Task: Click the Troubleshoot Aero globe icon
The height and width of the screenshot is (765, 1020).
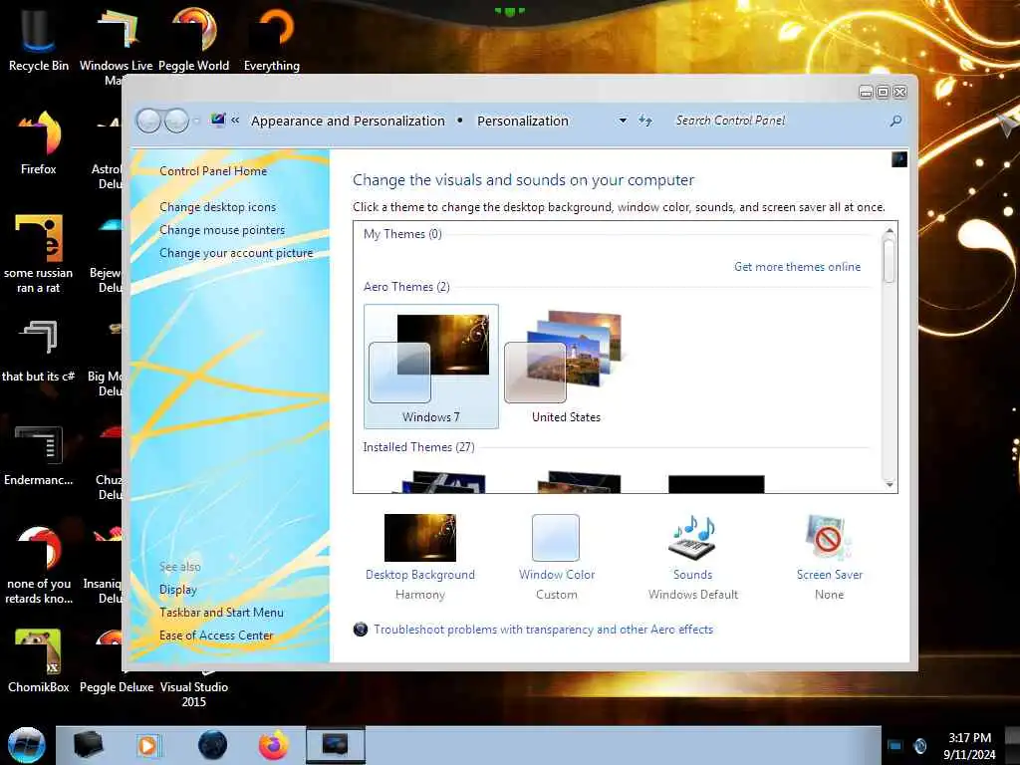Action: [x=361, y=630]
